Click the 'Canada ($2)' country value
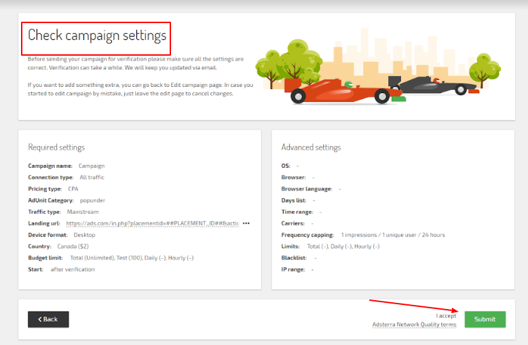 tap(73, 247)
